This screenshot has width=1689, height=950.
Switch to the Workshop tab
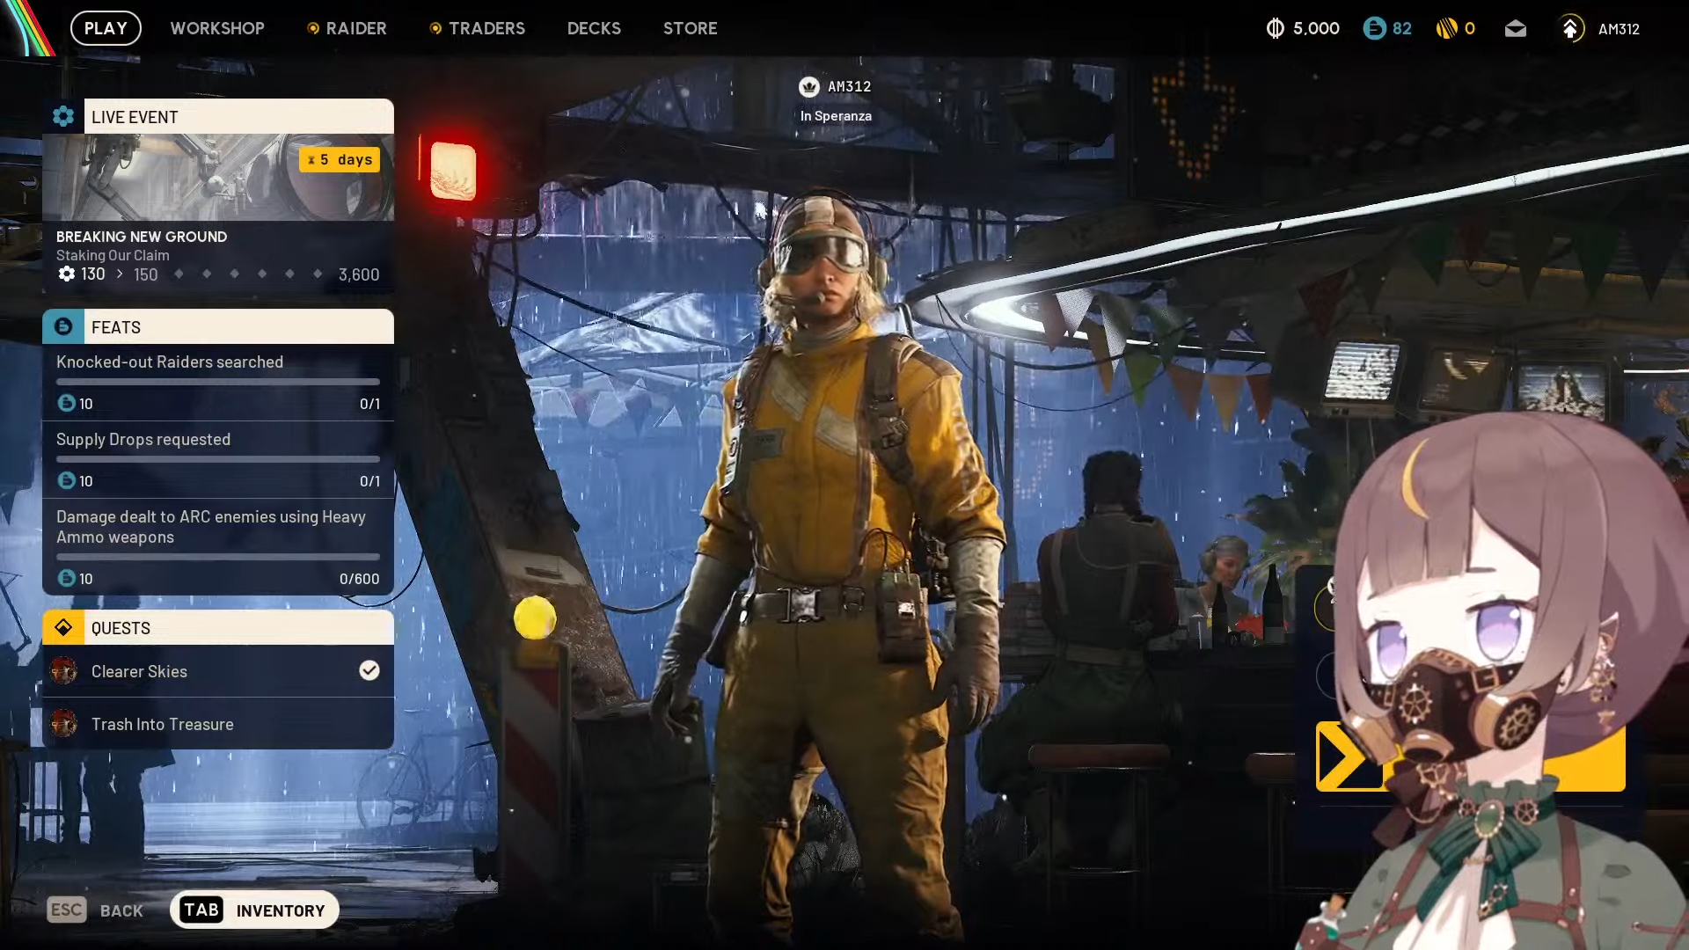217,28
